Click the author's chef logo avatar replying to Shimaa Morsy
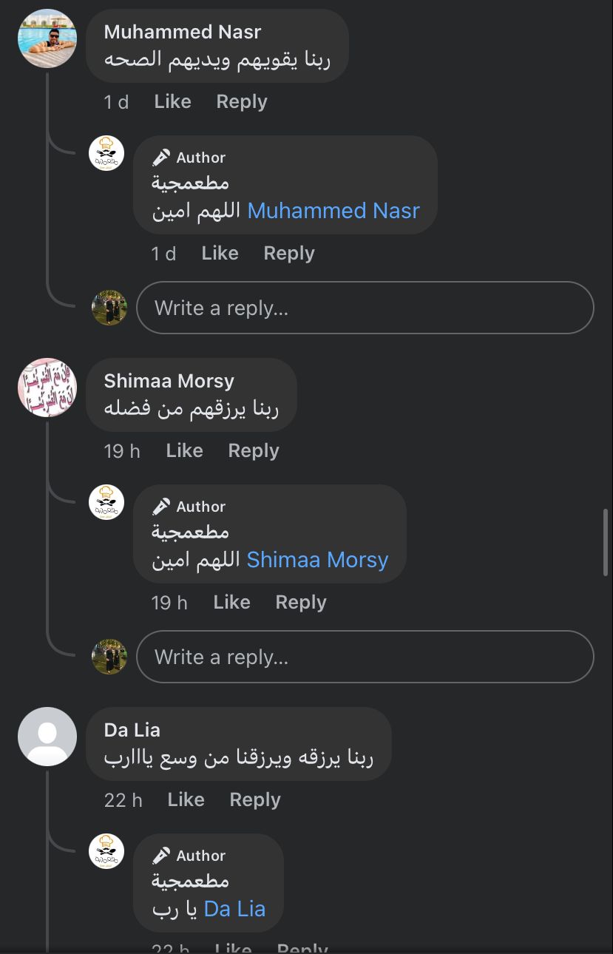This screenshot has height=954, width=613. tap(106, 503)
